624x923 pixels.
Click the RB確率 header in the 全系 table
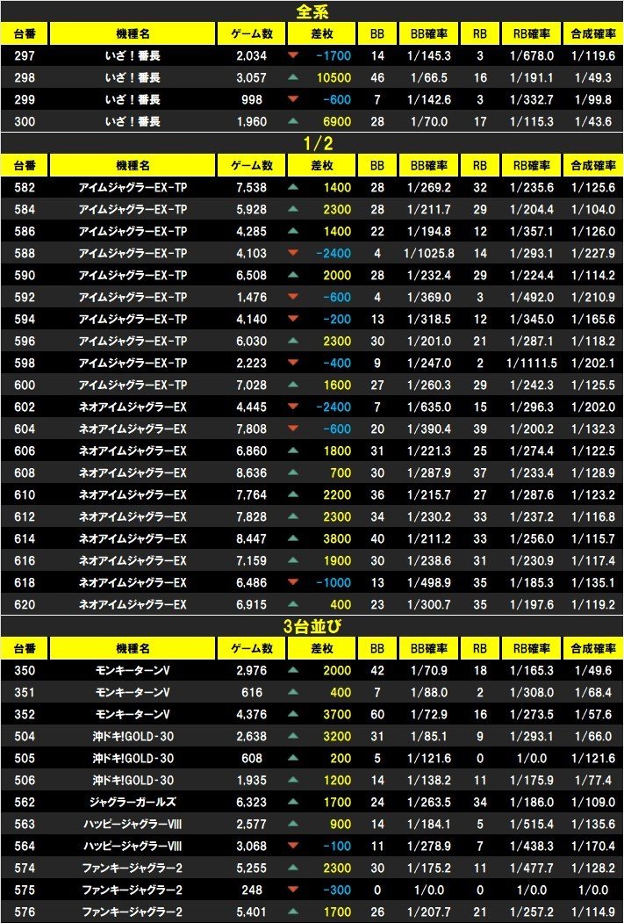pyautogui.click(x=532, y=34)
